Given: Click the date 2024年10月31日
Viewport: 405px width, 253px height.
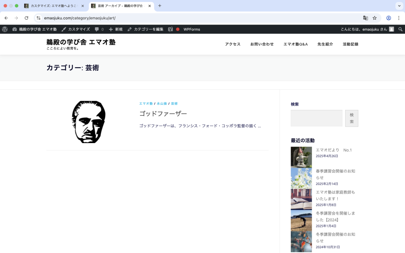Looking at the screenshot, I should [328, 247].
